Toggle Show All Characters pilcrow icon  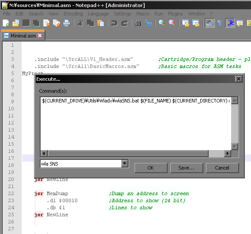pyautogui.click(x=220, y=23)
